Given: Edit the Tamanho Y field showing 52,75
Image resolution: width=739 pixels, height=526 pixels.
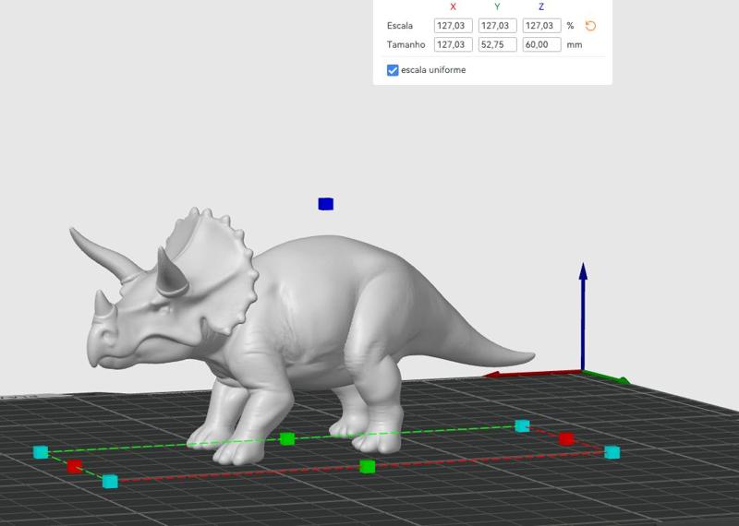Looking at the screenshot, I should (497, 44).
